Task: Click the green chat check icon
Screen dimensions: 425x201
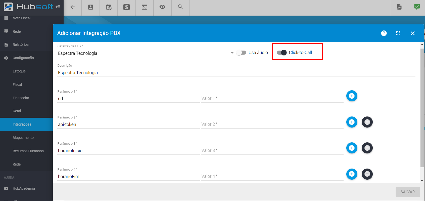Action: point(417,7)
